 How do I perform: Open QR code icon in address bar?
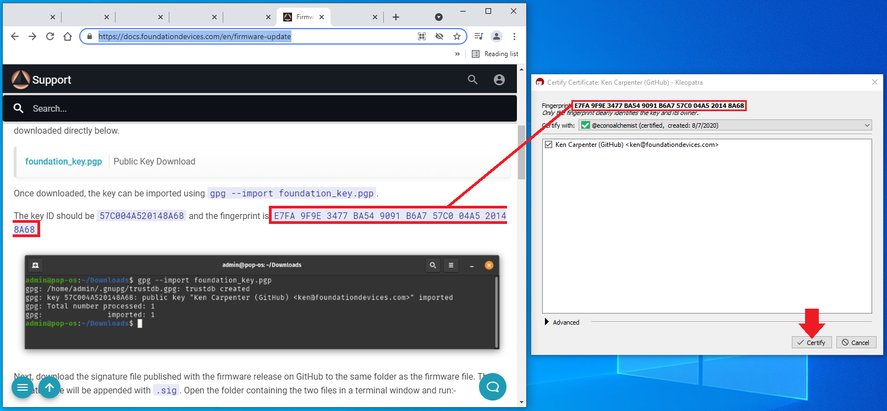coord(422,36)
